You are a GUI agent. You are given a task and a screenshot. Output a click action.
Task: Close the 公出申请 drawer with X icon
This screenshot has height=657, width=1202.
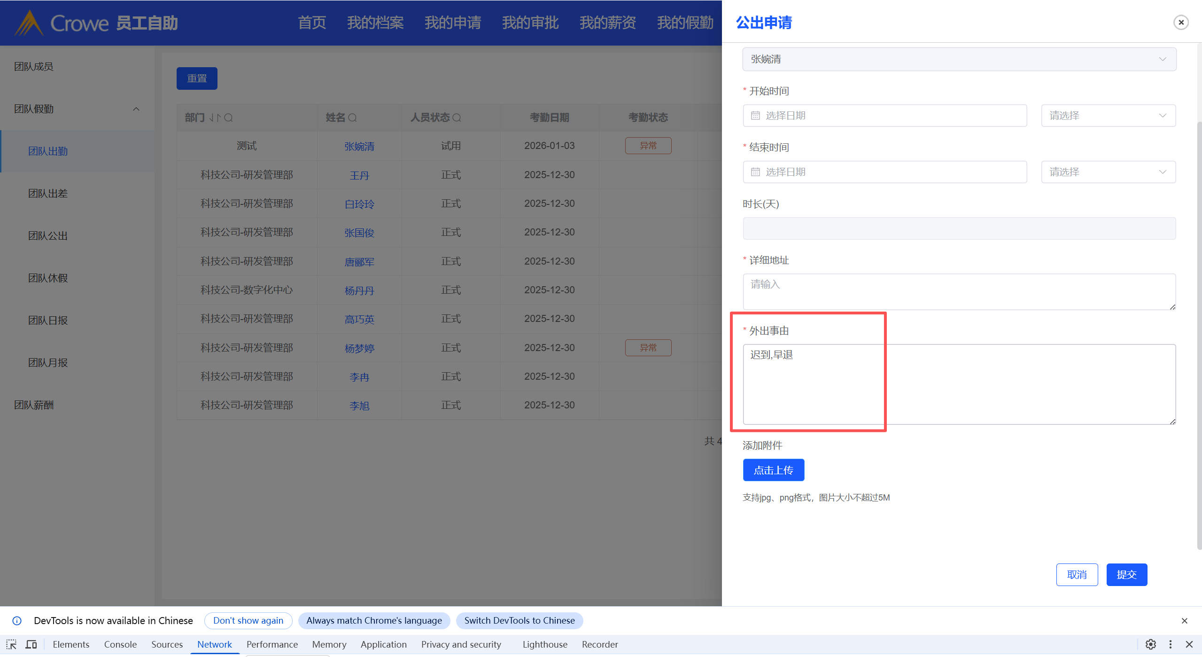click(1181, 22)
